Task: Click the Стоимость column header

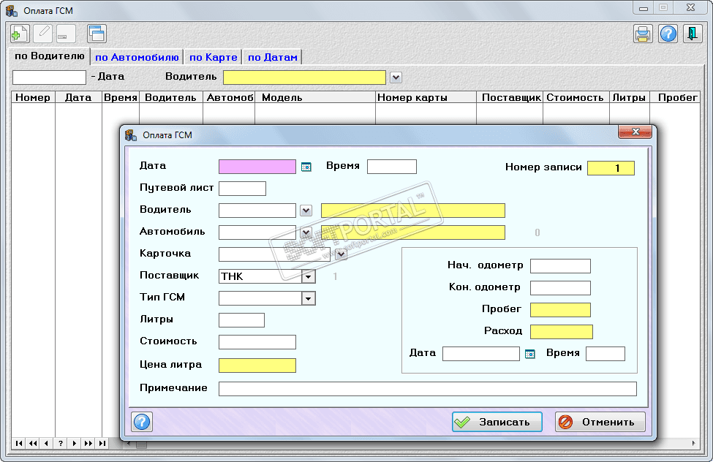Action: pos(576,97)
